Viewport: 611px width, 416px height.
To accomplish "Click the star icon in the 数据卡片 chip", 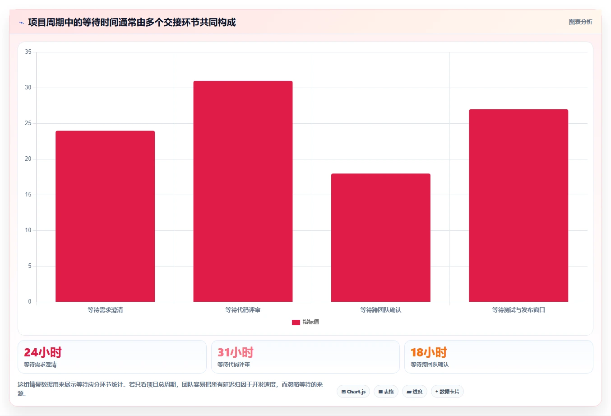I will click(x=437, y=392).
